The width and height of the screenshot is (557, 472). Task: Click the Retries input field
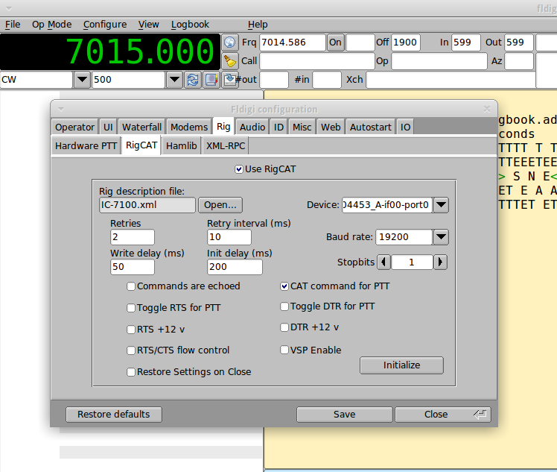[133, 237]
